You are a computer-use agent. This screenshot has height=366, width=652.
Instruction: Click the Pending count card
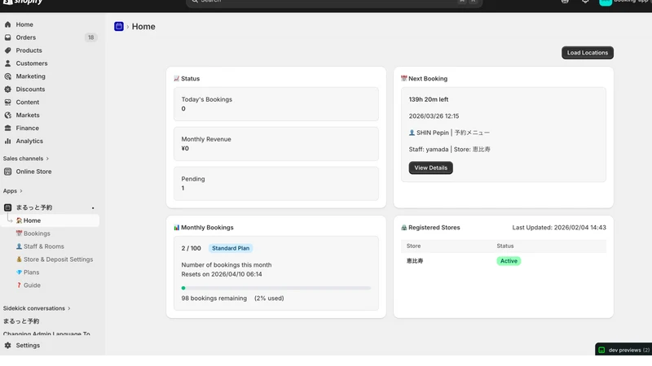(x=276, y=184)
